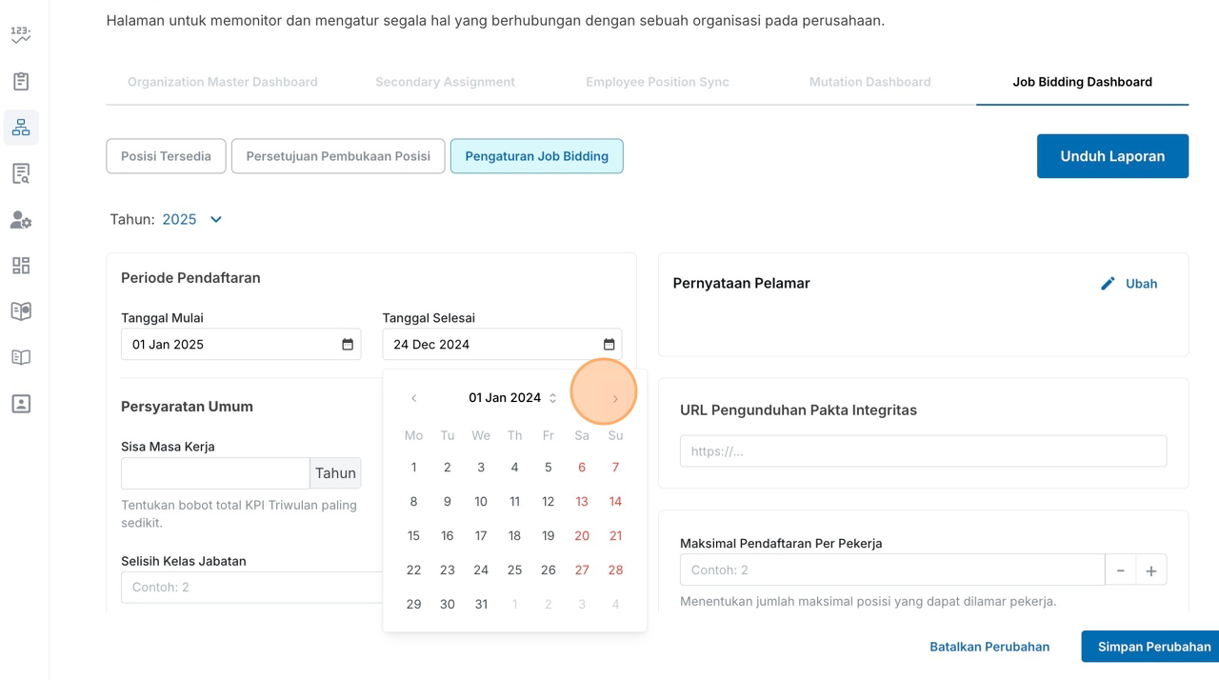The image size is (1219, 680).
Task: Go to the previous month in calendar
Action: (413, 398)
